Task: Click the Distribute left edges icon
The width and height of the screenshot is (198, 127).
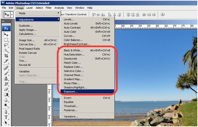Action: pos(144,15)
